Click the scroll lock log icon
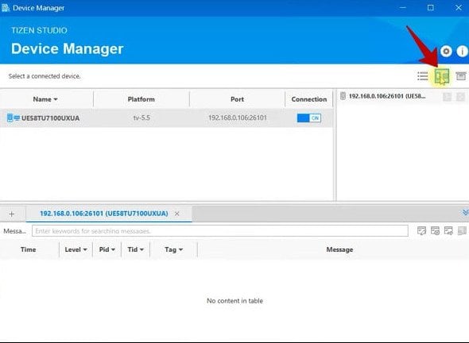 click(x=435, y=231)
